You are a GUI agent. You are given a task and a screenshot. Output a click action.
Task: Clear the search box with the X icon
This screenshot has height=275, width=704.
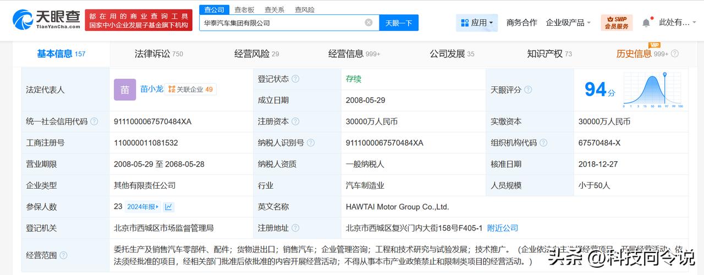[369, 23]
